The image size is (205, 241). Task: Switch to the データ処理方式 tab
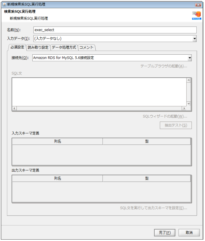click(64, 48)
